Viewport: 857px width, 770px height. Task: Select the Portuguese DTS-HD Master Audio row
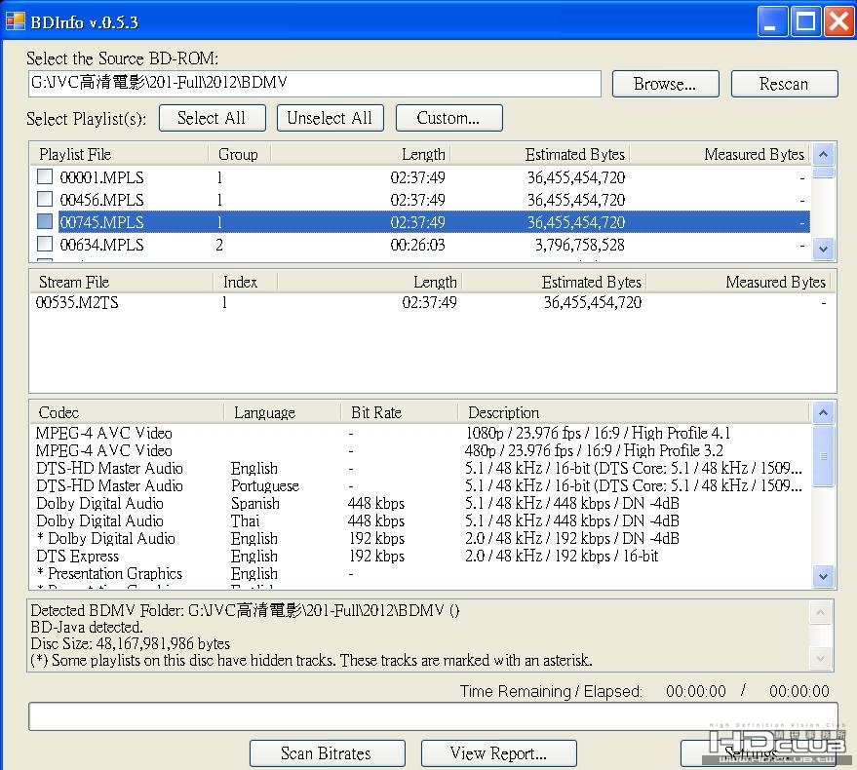(420, 485)
